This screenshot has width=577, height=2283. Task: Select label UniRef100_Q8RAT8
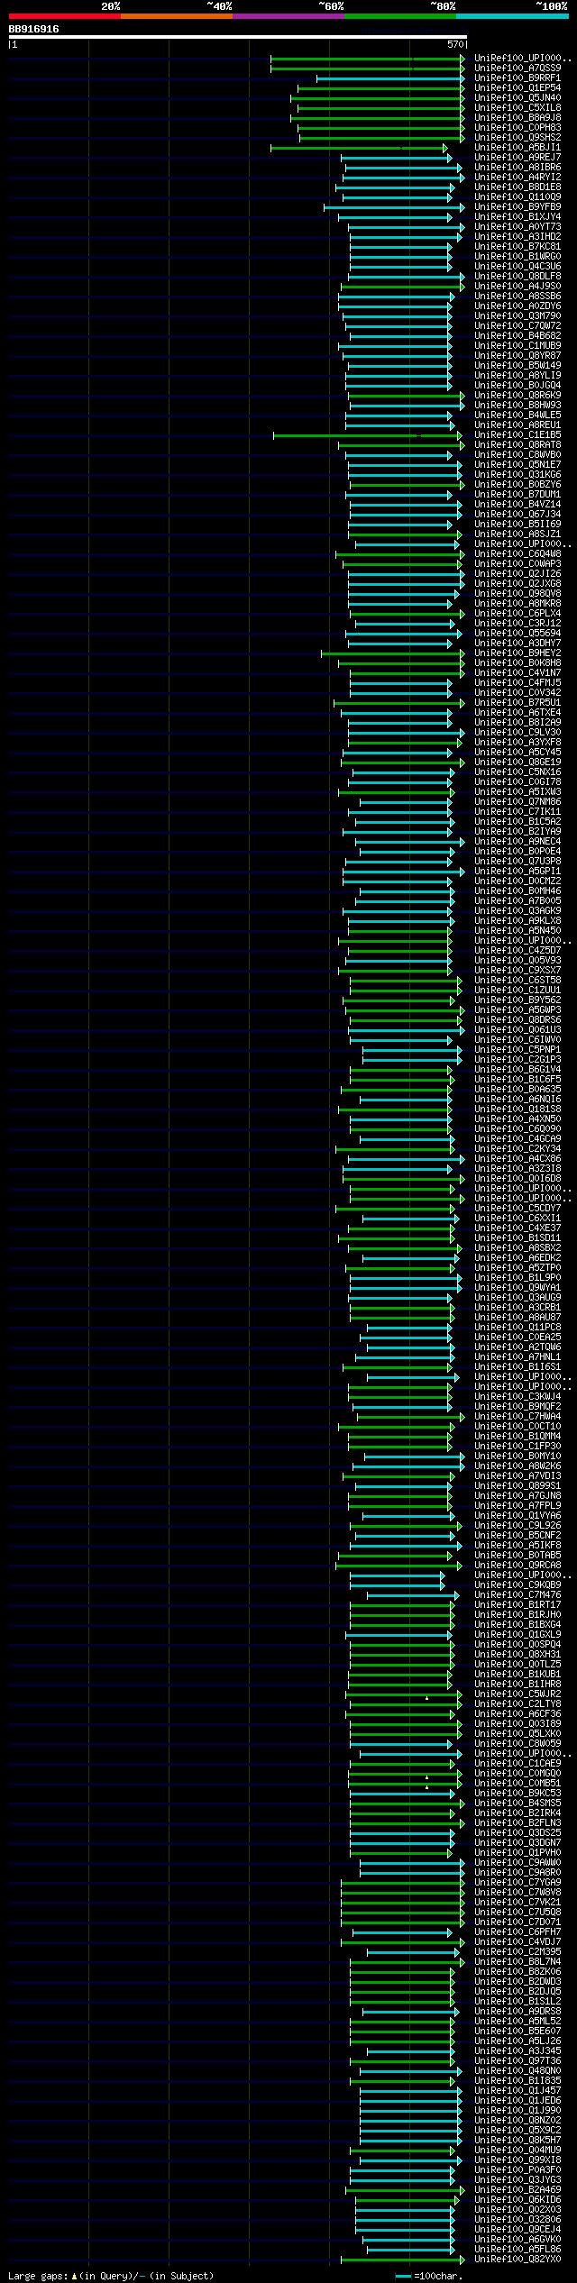[x=517, y=445]
